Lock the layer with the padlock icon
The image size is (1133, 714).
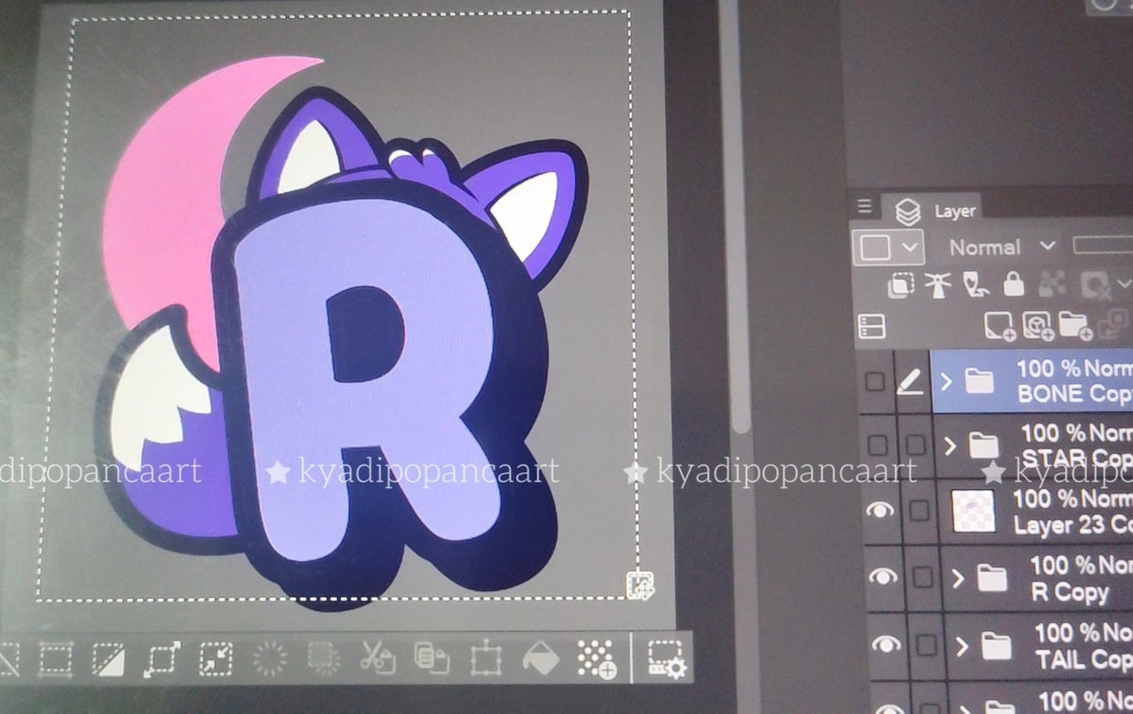1013,284
